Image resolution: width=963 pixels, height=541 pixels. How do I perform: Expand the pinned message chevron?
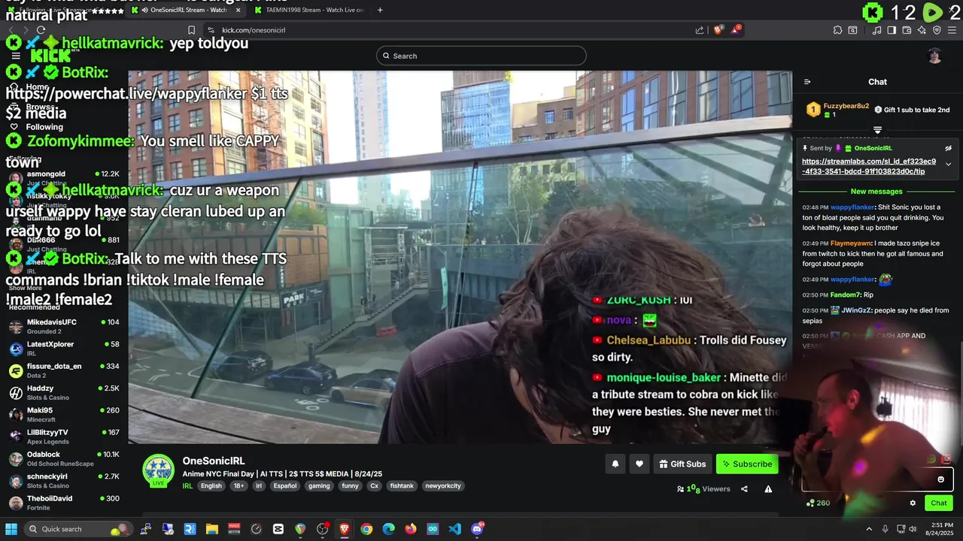point(948,164)
